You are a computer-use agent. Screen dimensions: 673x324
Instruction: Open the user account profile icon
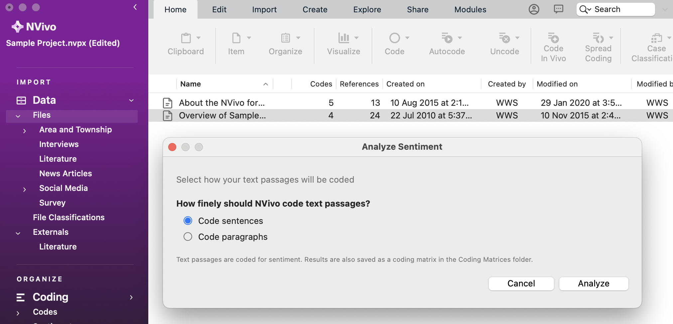click(x=534, y=9)
